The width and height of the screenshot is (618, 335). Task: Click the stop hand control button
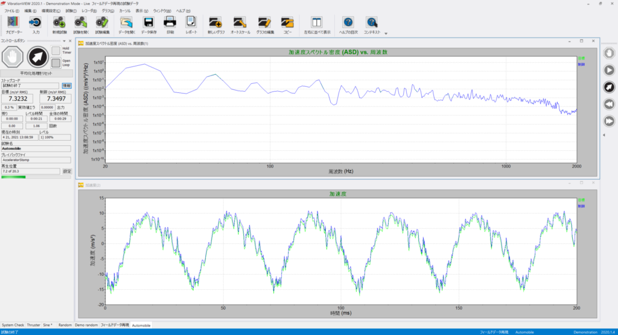pyautogui.click(x=13, y=57)
